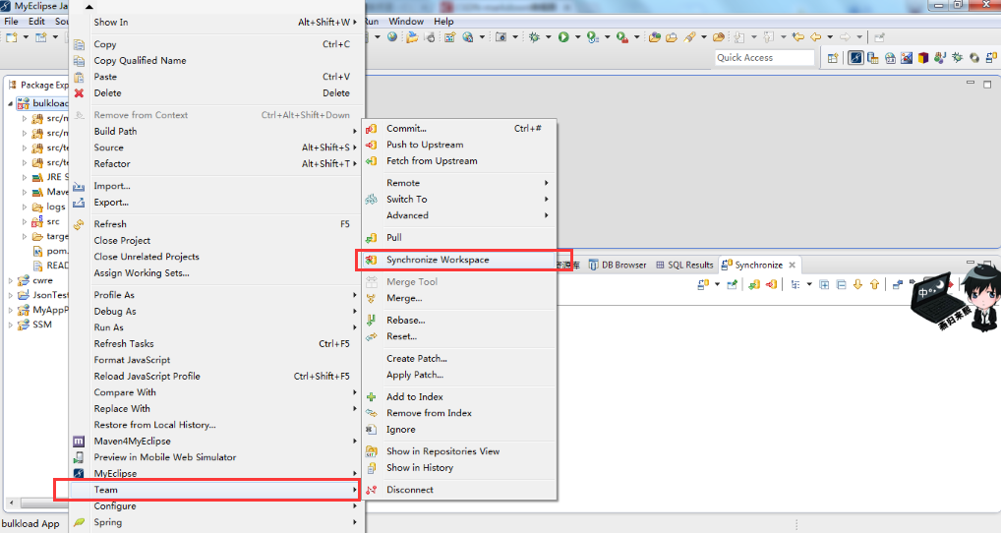Viewport: 1001px width, 533px height.
Task: Open the Run button dropdown arrow
Action: [x=578, y=37]
